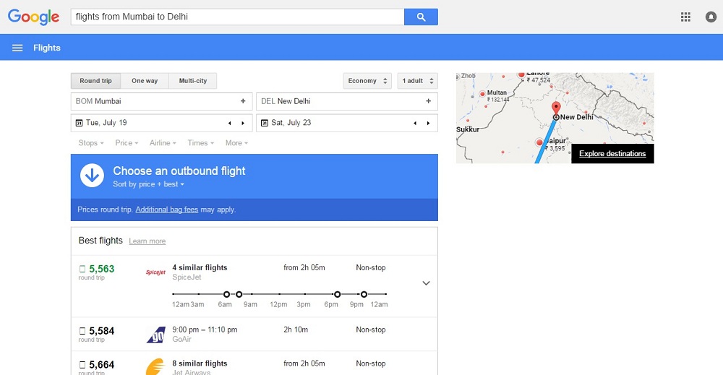Open the hamburger menu beside Flights
Viewport: 723px width, 375px height.
point(17,48)
